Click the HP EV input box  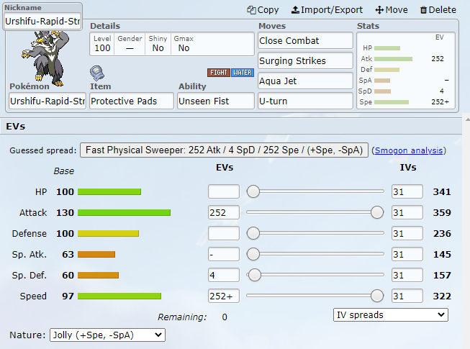tap(224, 191)
